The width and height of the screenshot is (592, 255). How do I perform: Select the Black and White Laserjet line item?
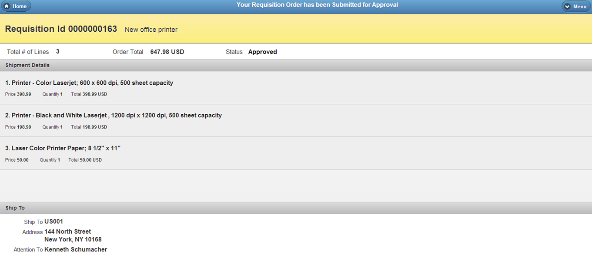pyautogui.click(x=296, y=121)
